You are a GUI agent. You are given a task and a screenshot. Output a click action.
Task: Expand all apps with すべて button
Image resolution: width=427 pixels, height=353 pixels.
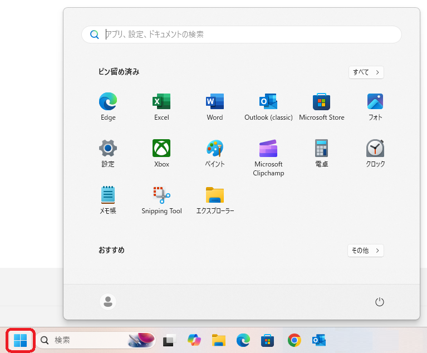pyautogui.click(x=366, y=72)
